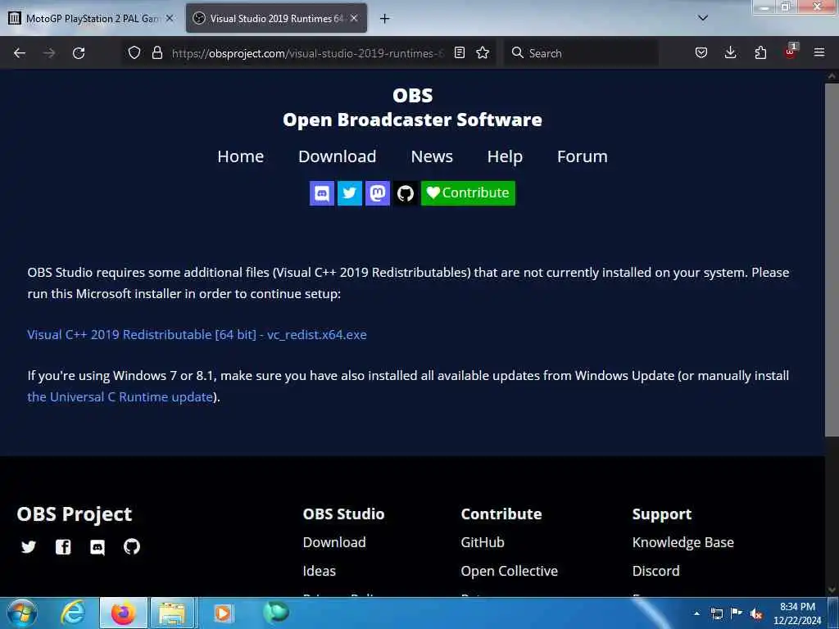Click the green Contribute button

pyautogui.click(x=468, y=193)
